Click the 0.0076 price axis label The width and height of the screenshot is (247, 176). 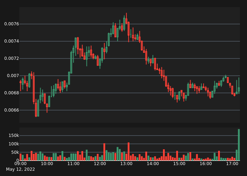click(x=12, y=24)
